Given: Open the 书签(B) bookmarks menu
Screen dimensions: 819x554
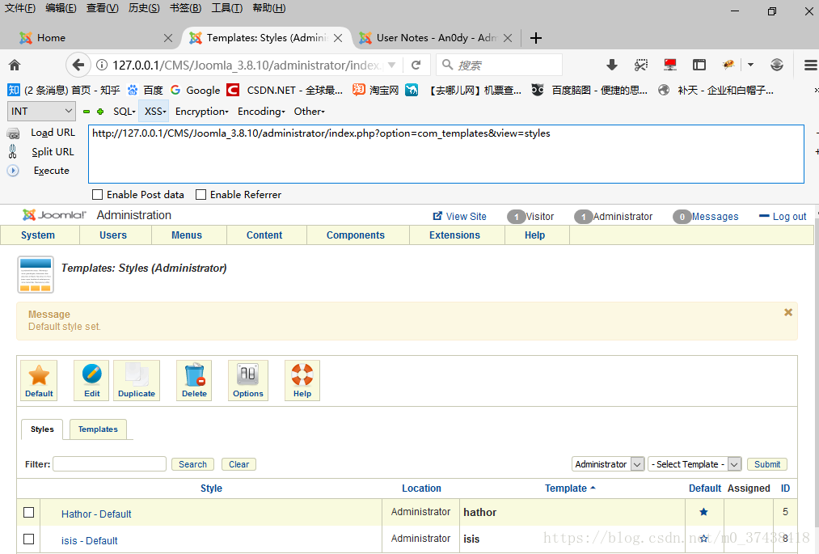Looking at the screenshot, I should (185, 8).
